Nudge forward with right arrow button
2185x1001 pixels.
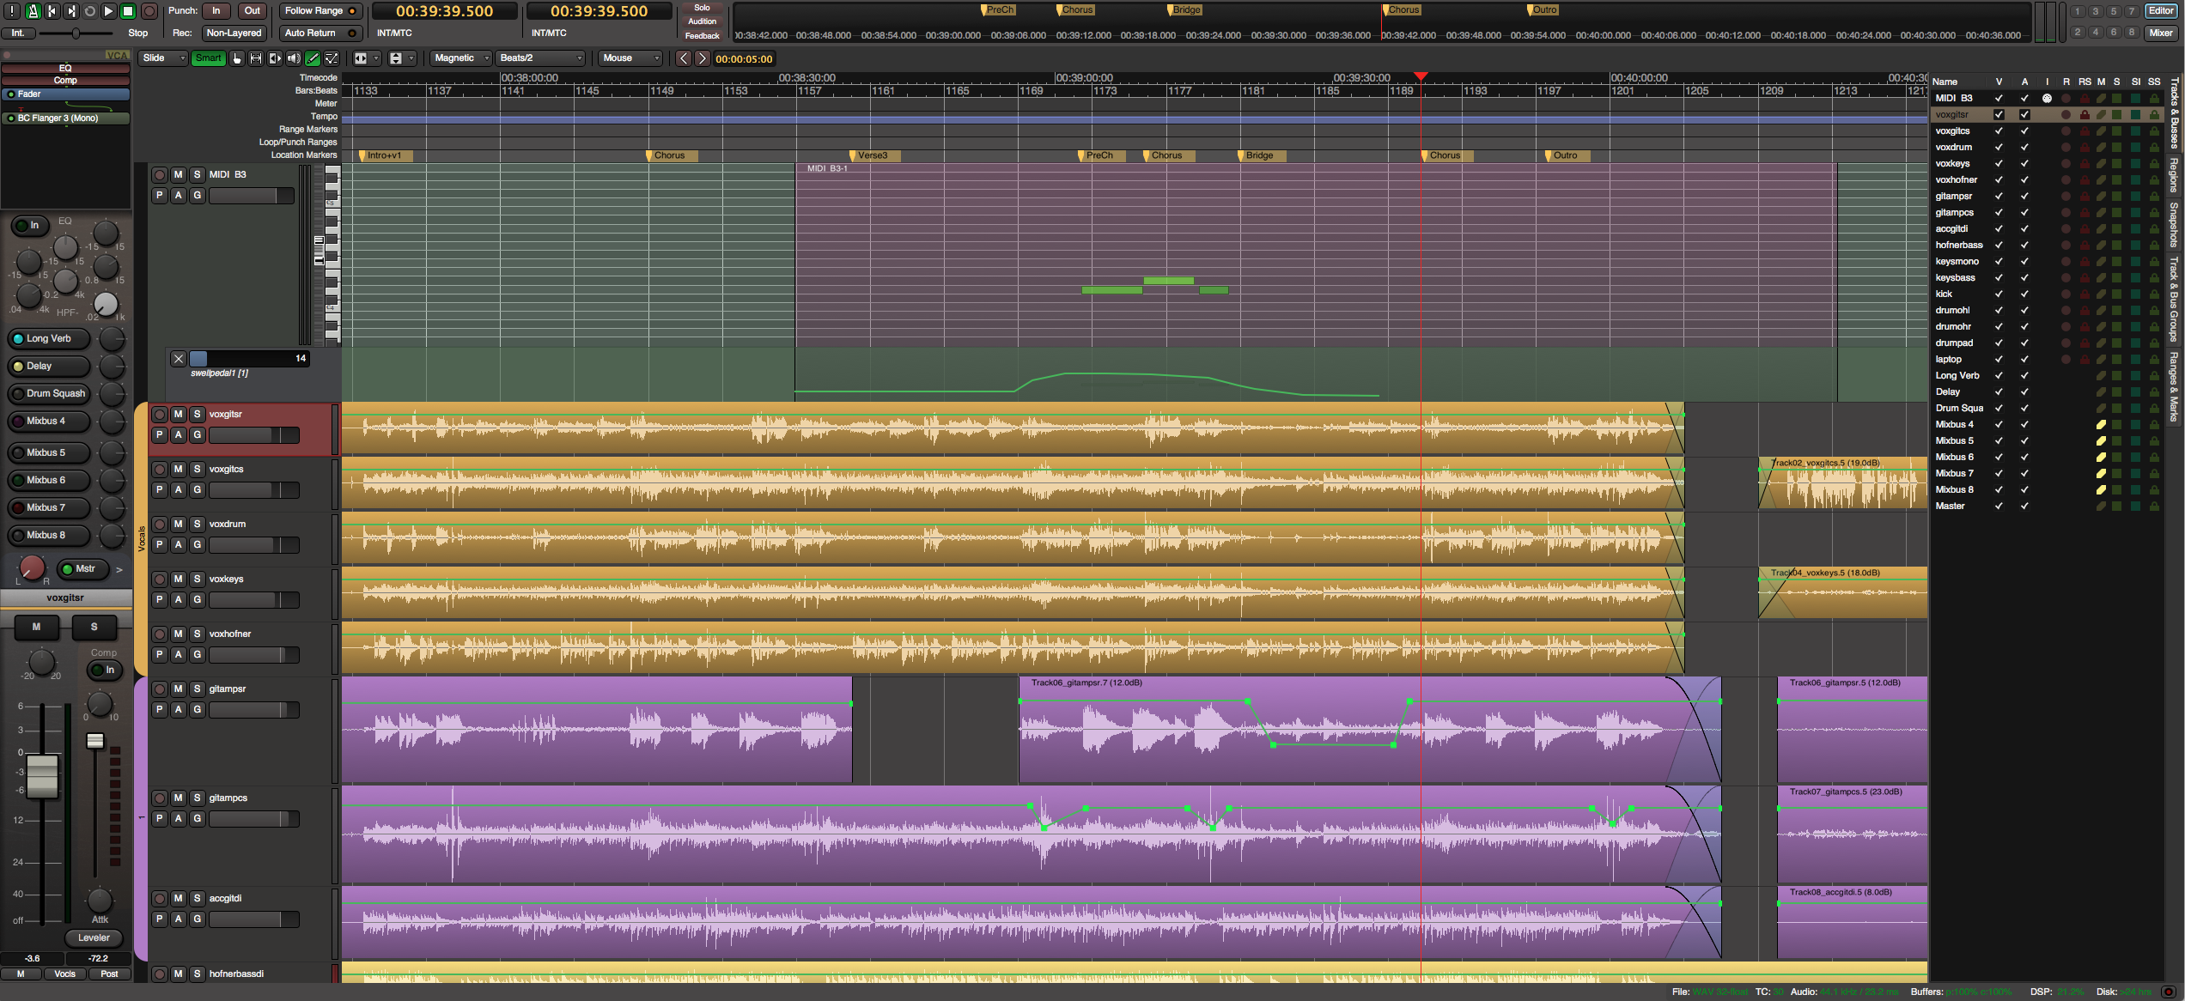click(x=702, y=58)
